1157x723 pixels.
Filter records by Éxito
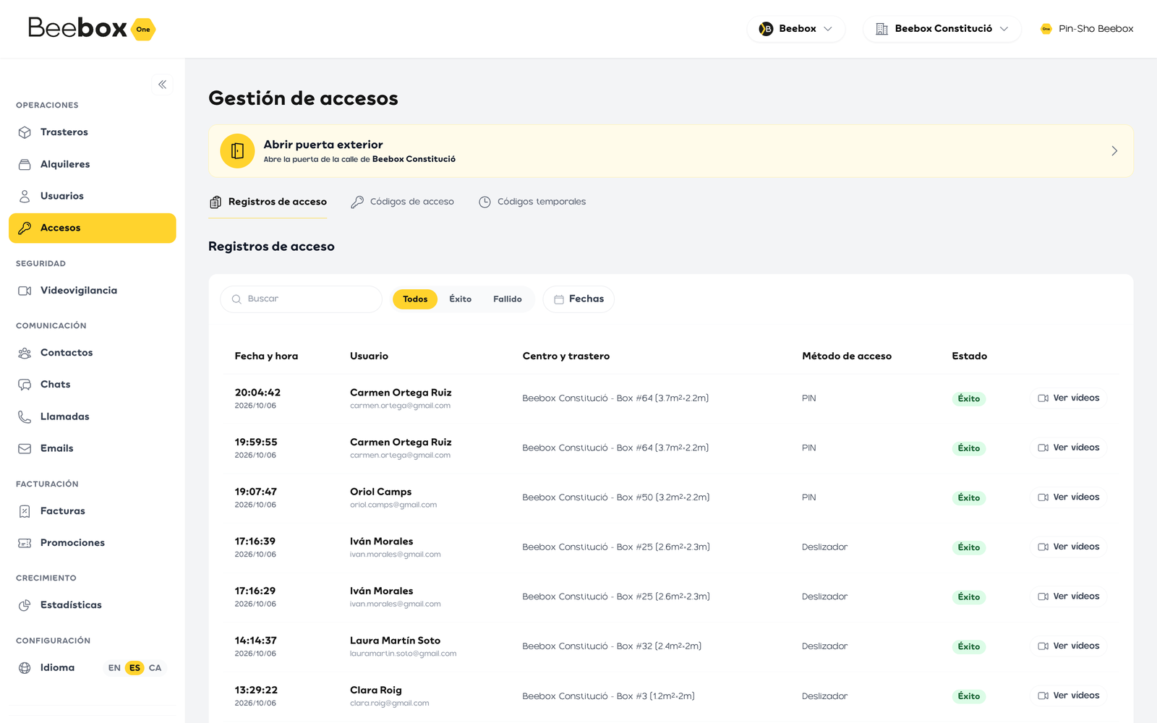(461, 299)
